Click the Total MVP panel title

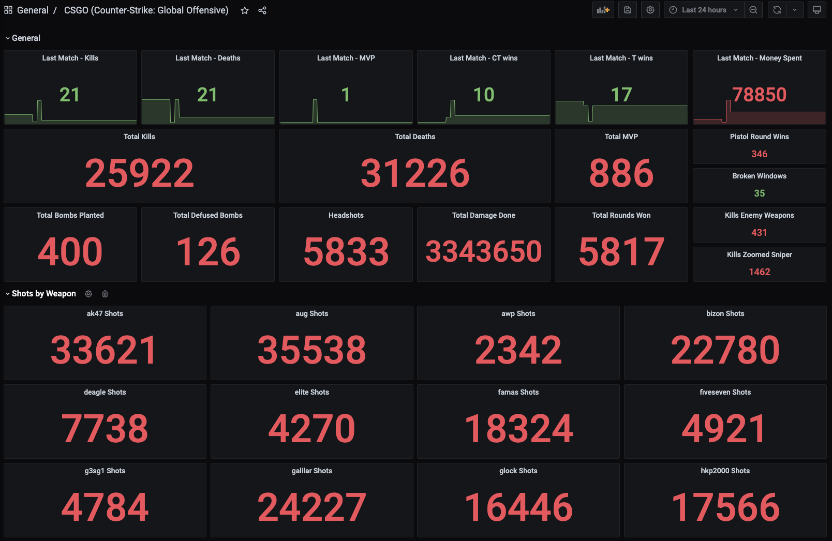[x=621, y=137]
